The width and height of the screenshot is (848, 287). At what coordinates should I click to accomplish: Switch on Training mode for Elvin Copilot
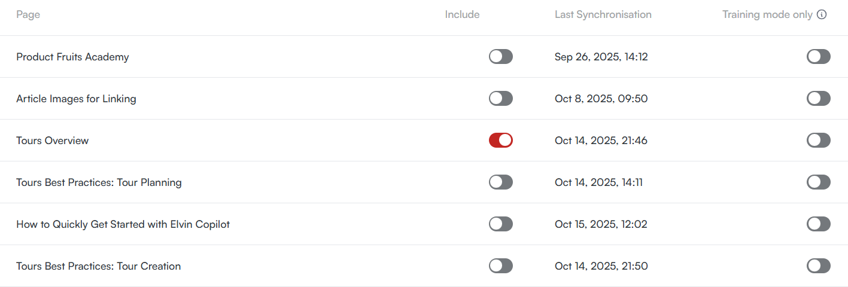(x=818, y=224)
